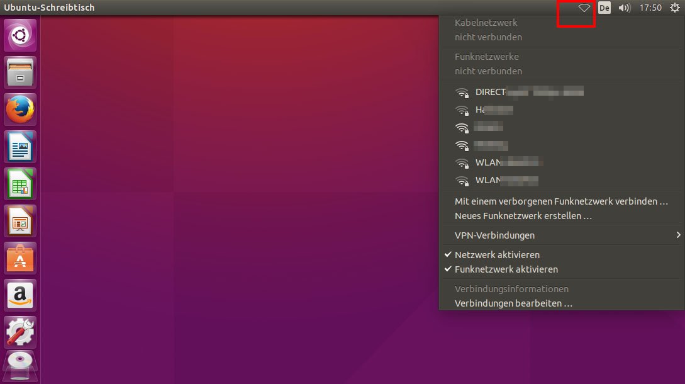Open Ubuntu Software Center
This screenshot has width=685, height=384.
[20, 258]
